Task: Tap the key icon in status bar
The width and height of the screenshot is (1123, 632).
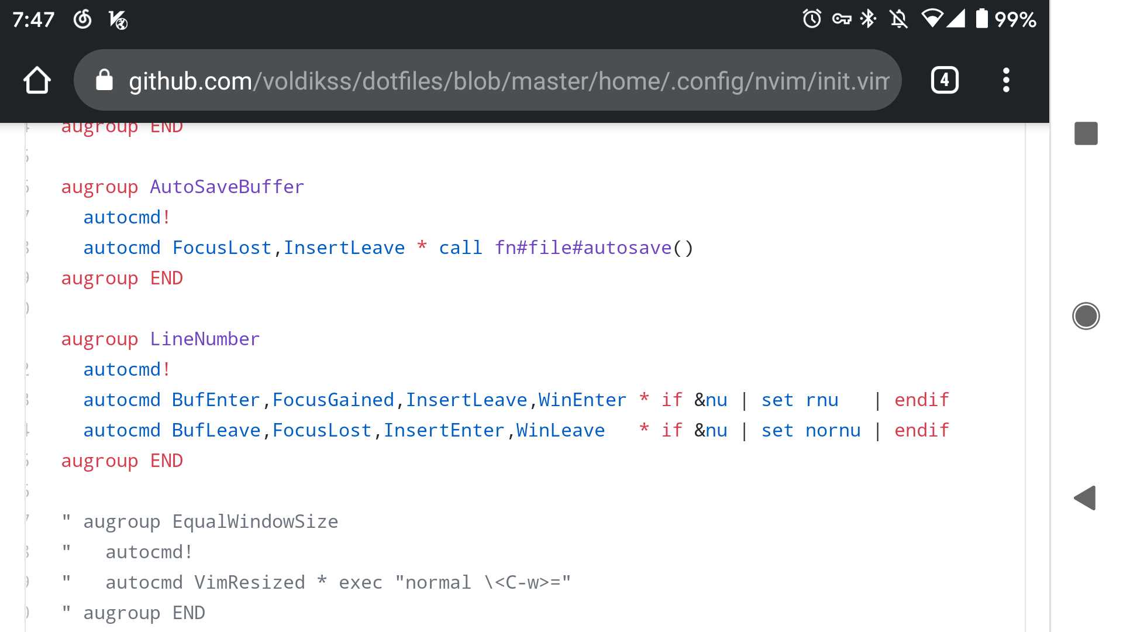Action: (x=842, y=19)
